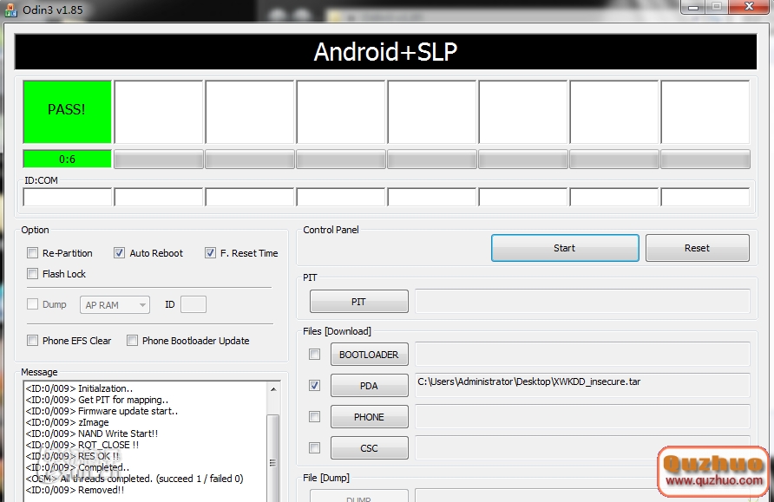Viewport: 774px width, 502px height.
Task: Select the 'NAND Write Start!!' log line
Action: (92, 434)
